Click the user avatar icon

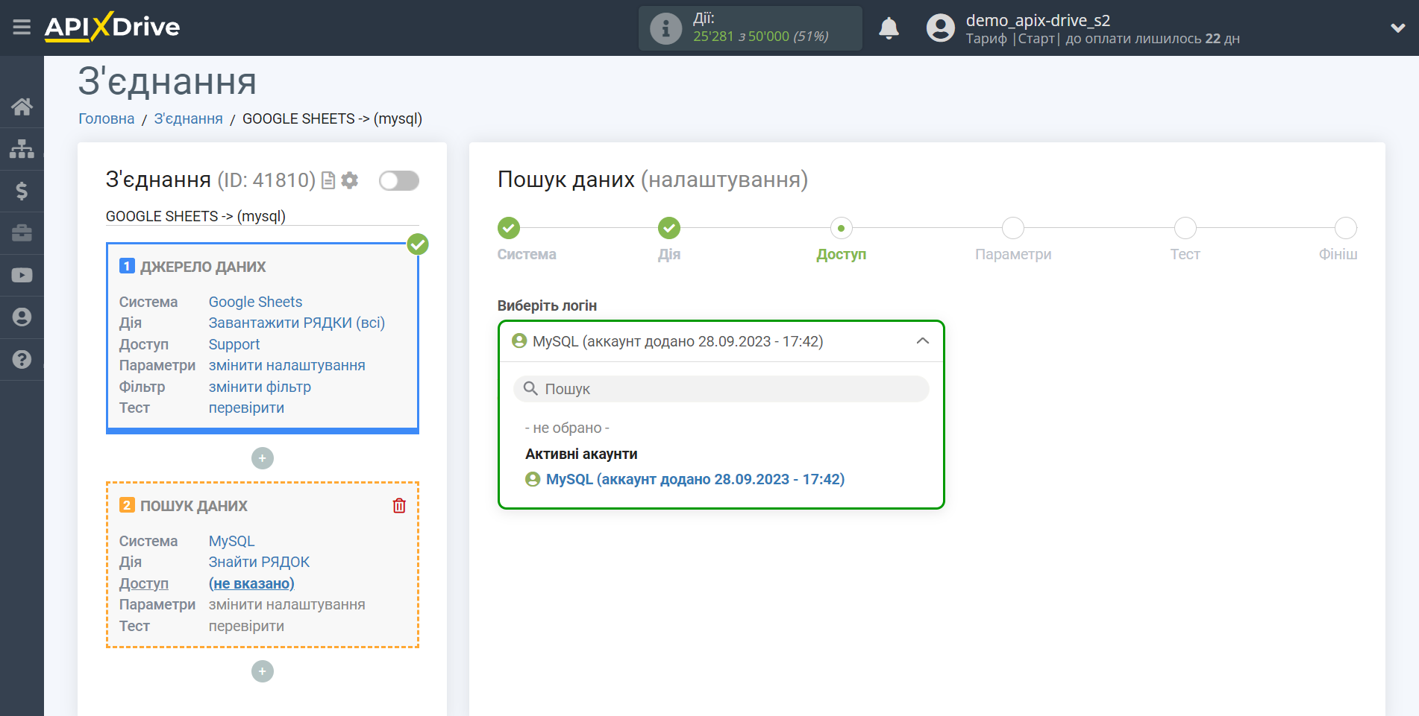click(940, 28)
